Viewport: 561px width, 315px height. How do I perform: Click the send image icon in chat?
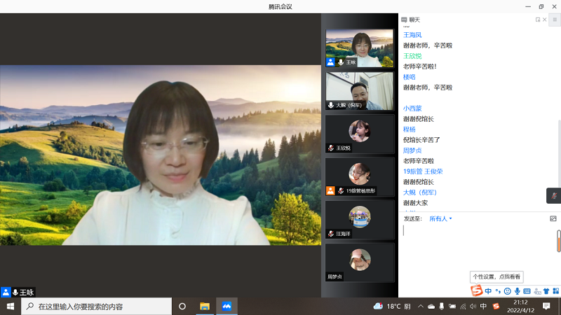(x=553, y=218)
